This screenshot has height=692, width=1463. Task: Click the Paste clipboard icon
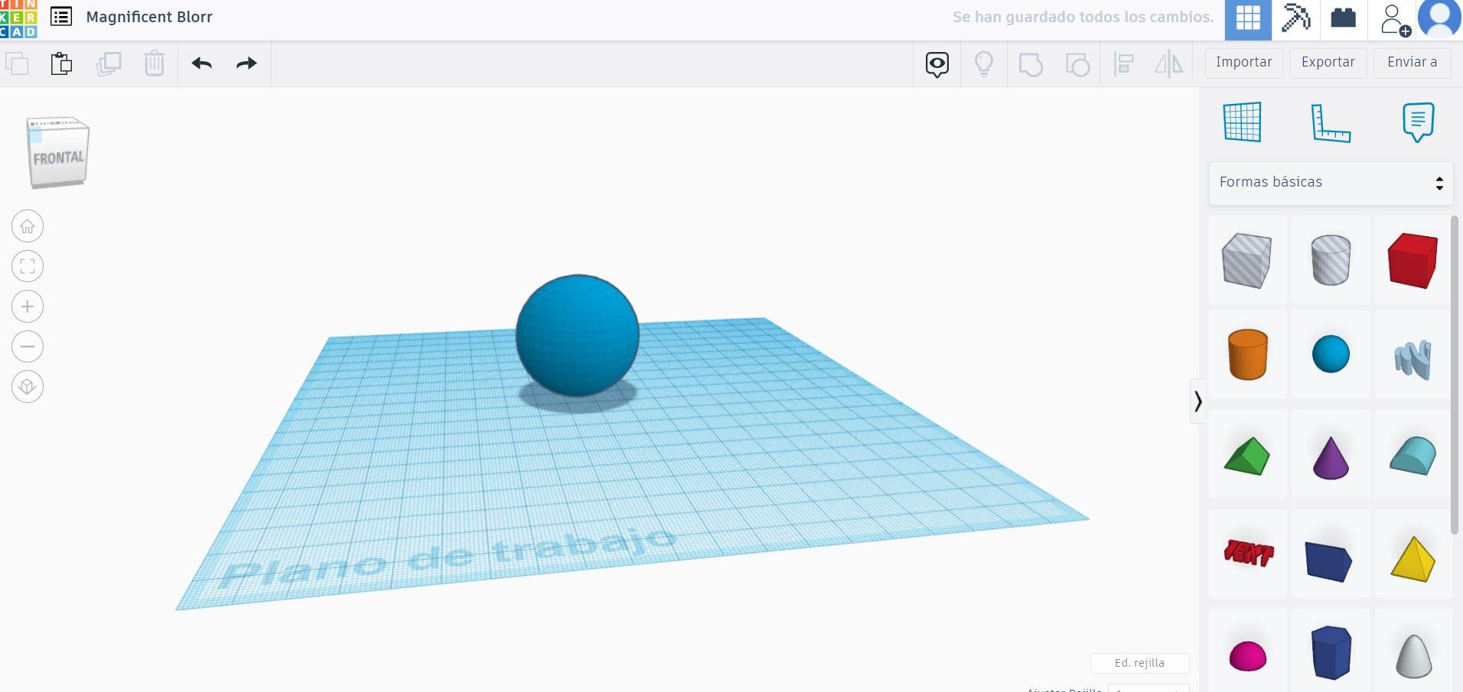[x=61, y=63]
